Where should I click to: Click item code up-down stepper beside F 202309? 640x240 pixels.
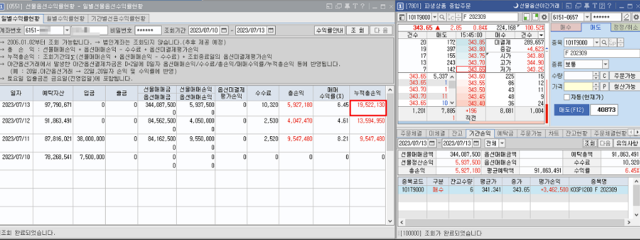pos(459,17)
